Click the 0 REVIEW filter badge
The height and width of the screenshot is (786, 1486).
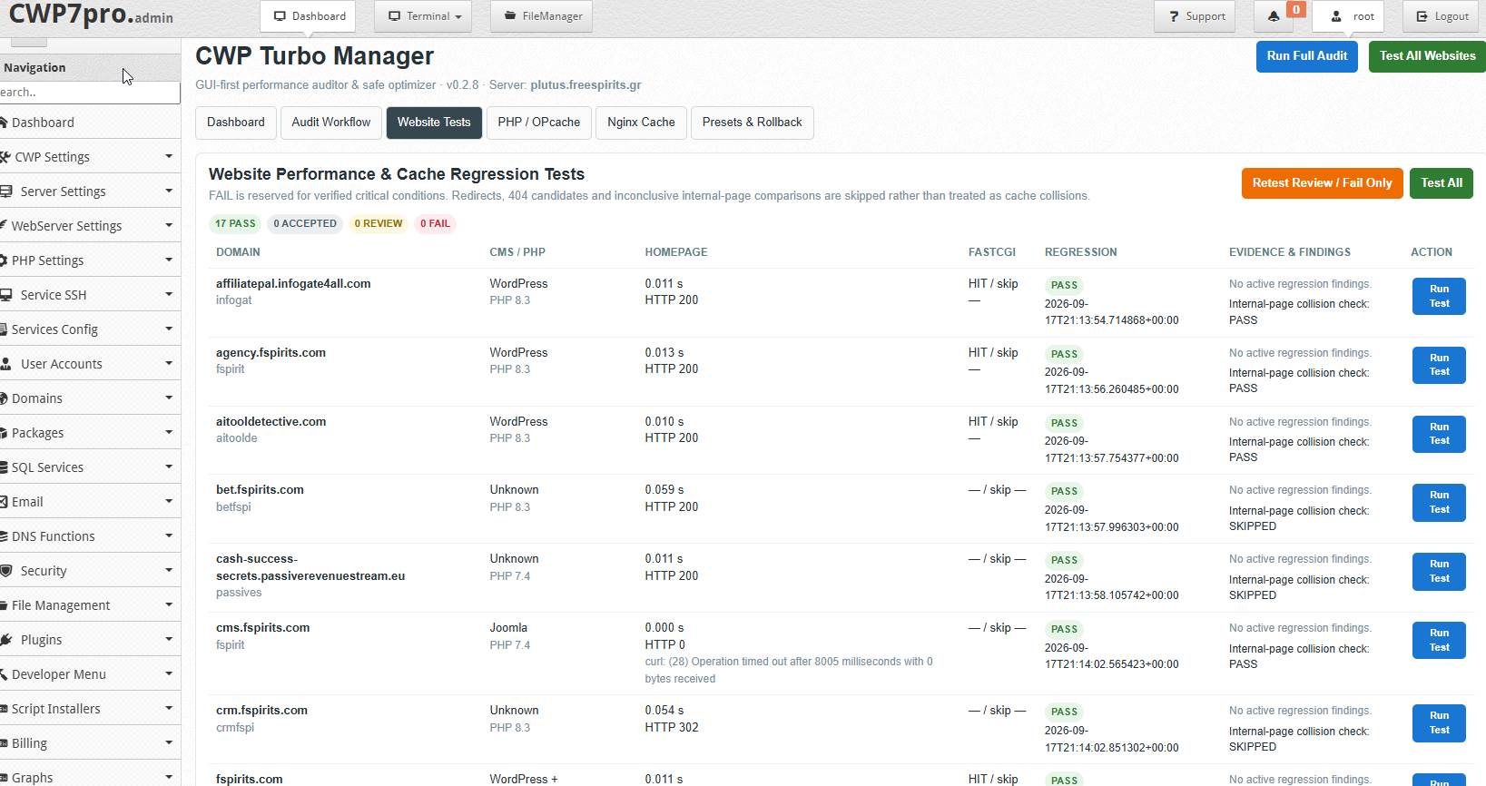point(379,223)
